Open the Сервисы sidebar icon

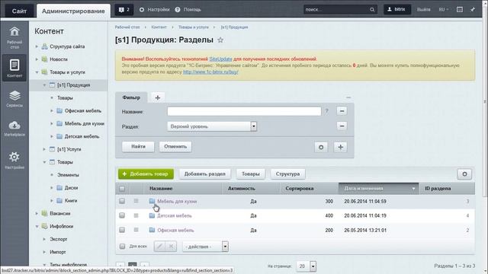click(x=14, y=98)
